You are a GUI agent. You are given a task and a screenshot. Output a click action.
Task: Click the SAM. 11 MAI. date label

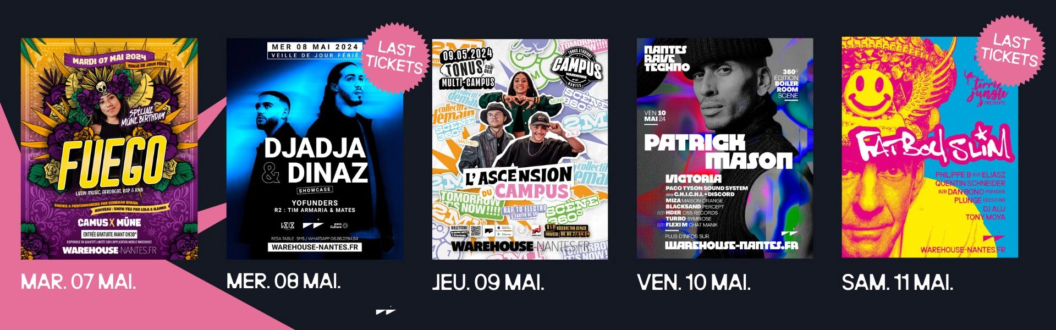[x=898, y=283]
